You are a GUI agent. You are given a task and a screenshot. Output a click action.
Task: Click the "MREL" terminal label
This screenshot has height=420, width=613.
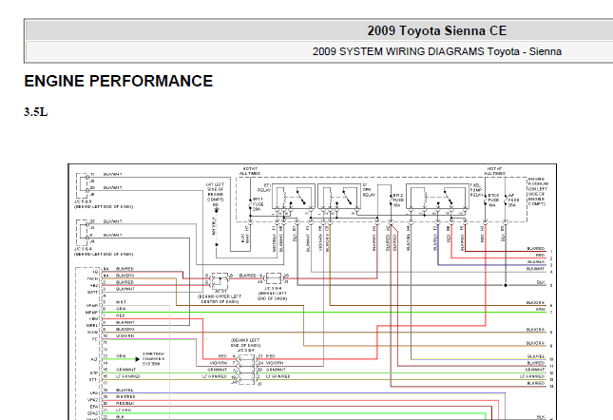[92, 325]
